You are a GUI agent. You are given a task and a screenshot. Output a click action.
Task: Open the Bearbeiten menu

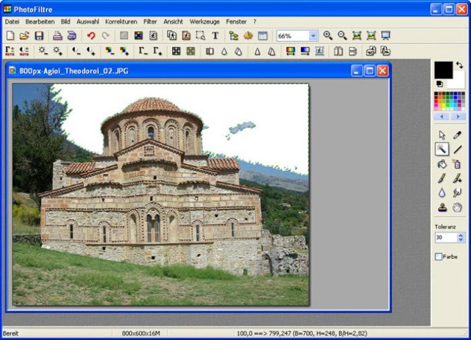coord(40,22)
